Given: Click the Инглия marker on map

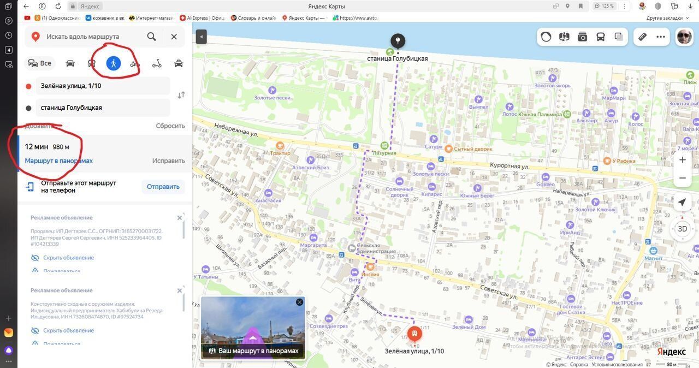Looking at the screenshot, I should (370, 266).
